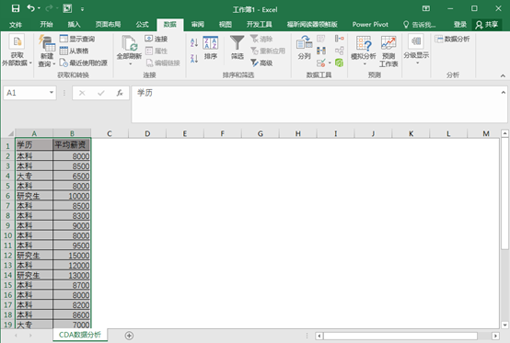Viewport: 510px width, 343px height.
Task: Click the formula bar confirm checkmark icon
Action: point(101,93)
